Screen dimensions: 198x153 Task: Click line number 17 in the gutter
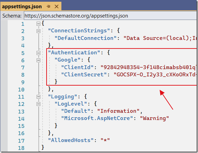coord(21,141)
